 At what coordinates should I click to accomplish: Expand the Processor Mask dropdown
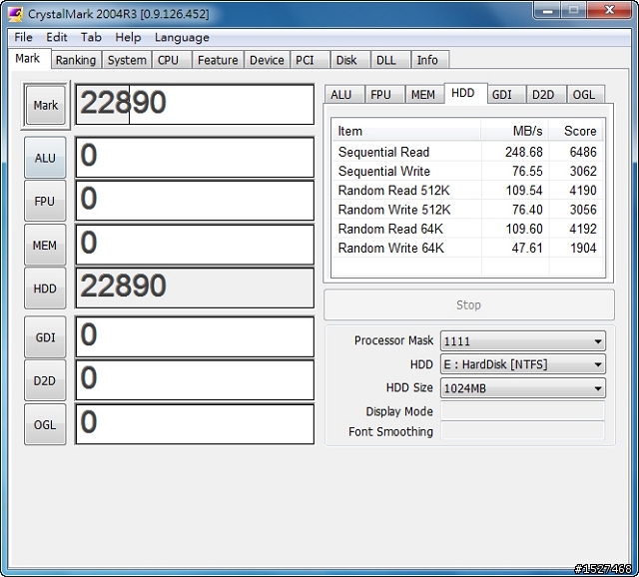tap(523, 340)
